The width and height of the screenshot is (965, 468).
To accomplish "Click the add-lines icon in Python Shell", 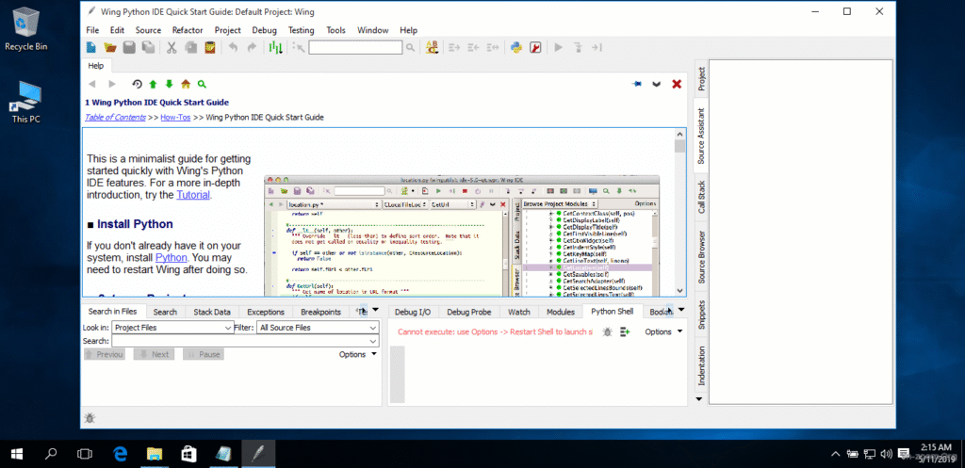I will (626, 332).
